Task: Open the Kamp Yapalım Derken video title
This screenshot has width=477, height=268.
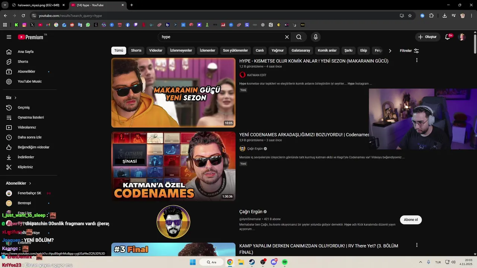Action: [319, 249]
